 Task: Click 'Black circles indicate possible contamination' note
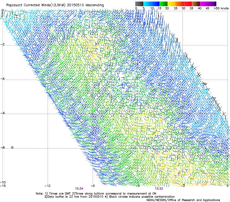tap(142, 197)
